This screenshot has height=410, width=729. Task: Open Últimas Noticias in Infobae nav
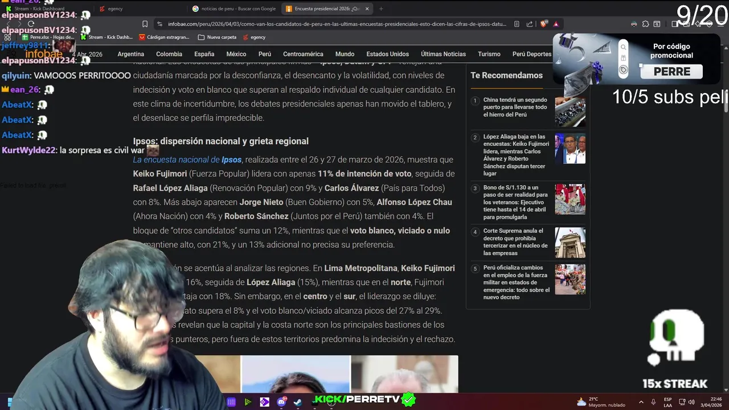[443, 54]
